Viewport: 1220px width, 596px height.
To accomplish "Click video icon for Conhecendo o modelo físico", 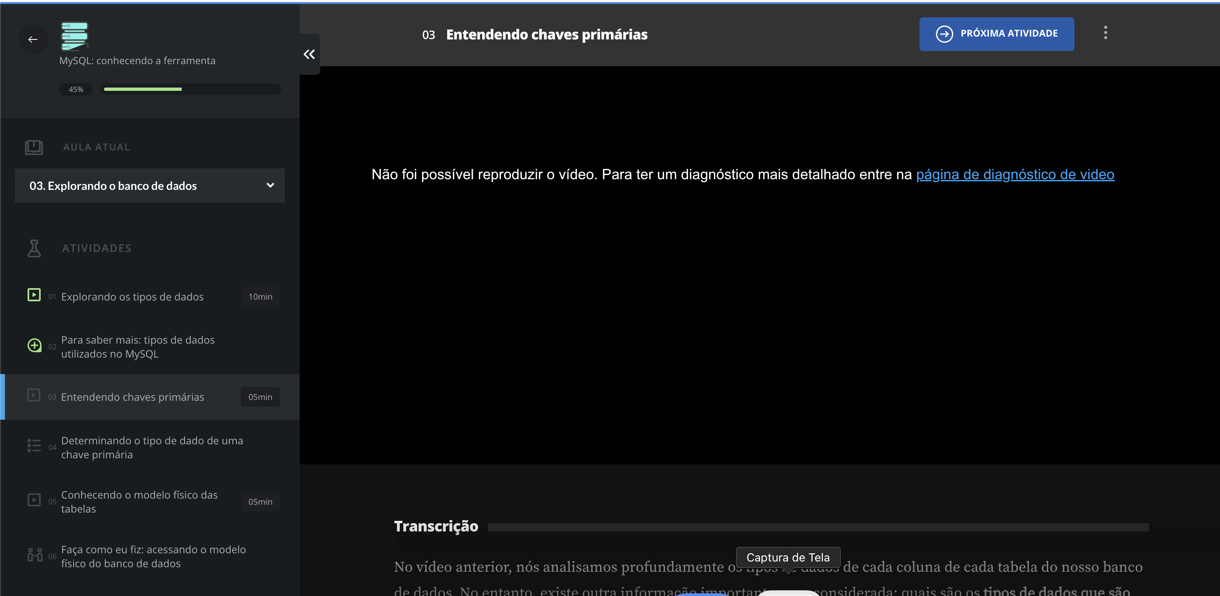I will point(34,500).
